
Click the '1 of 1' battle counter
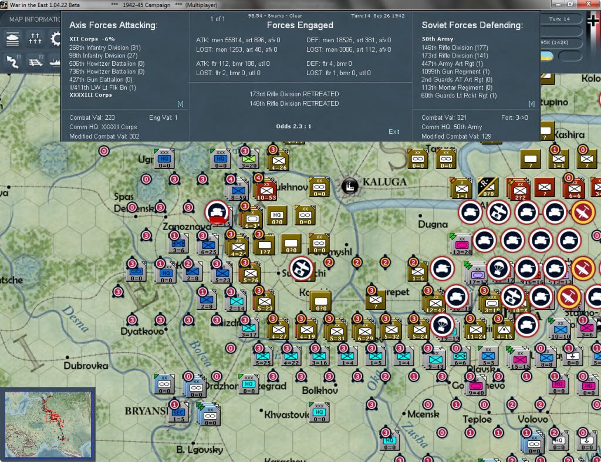click(x=217, y=19)
